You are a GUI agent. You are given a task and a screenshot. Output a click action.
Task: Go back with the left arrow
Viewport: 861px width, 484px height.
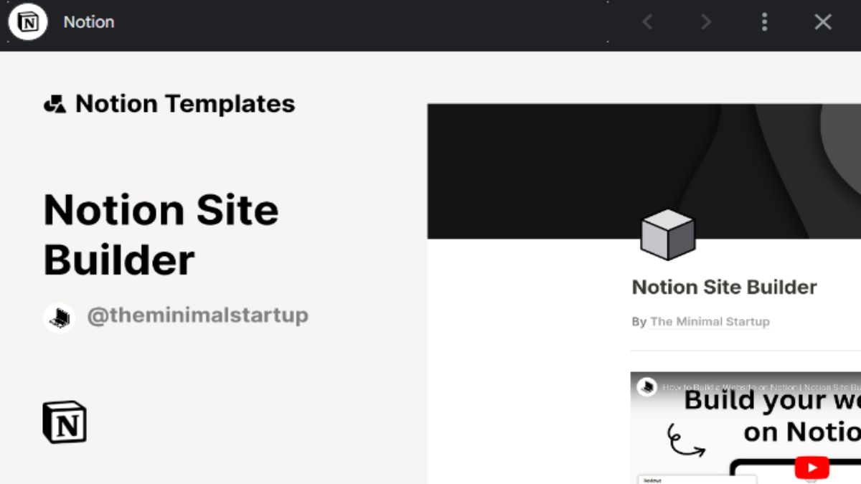pos(647,22)
